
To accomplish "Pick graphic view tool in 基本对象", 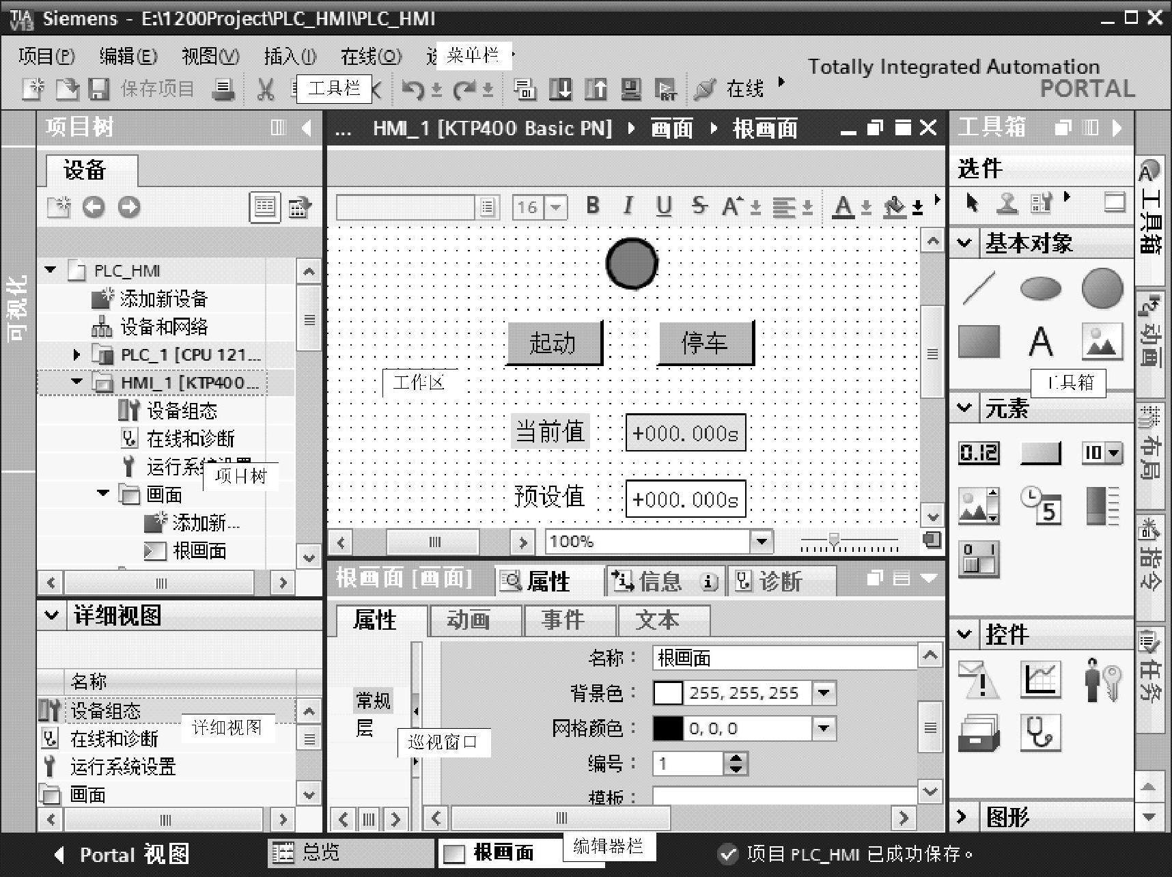I will pos(1102,341).
